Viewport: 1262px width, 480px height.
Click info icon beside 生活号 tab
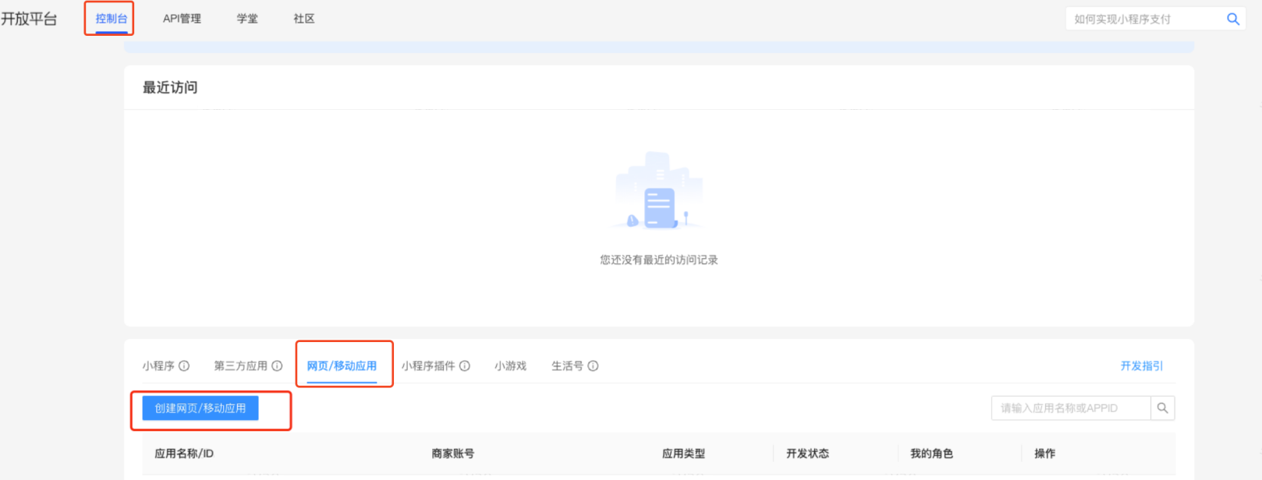click(593, 366)
